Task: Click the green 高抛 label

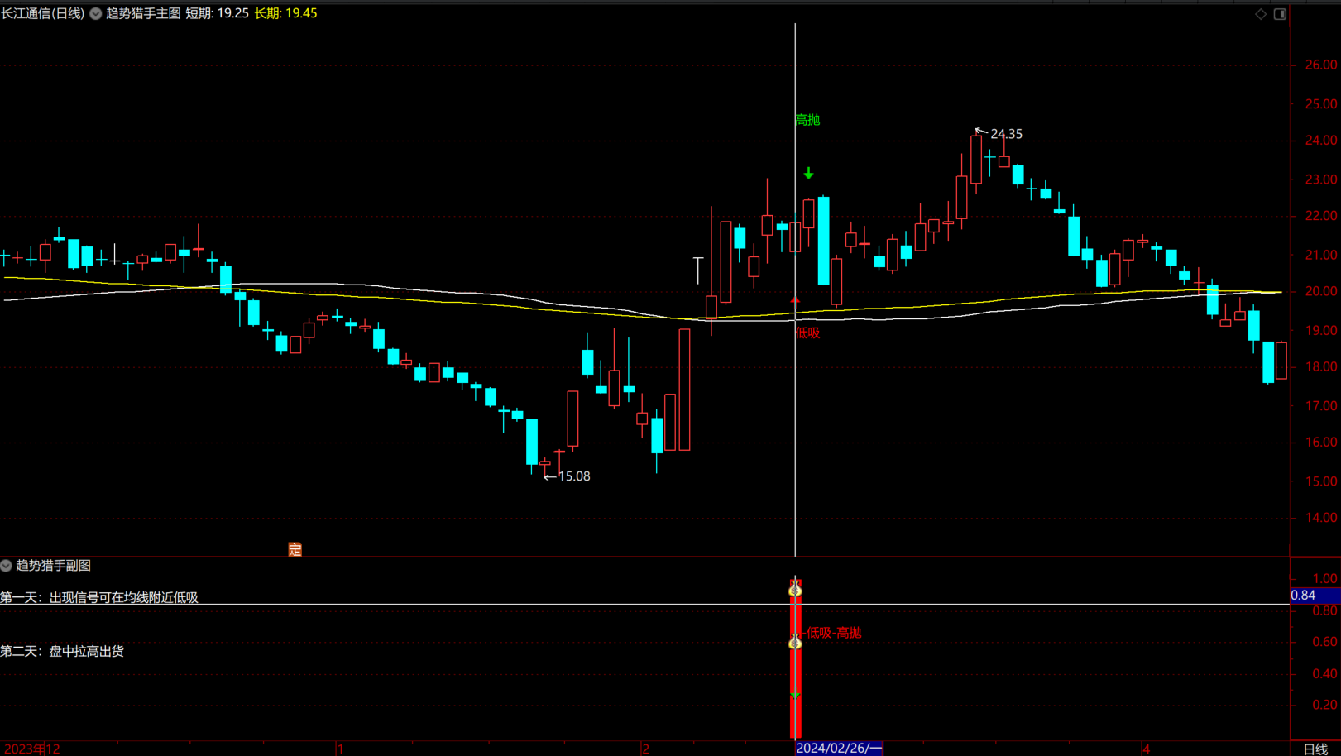Action: [807, 120]
